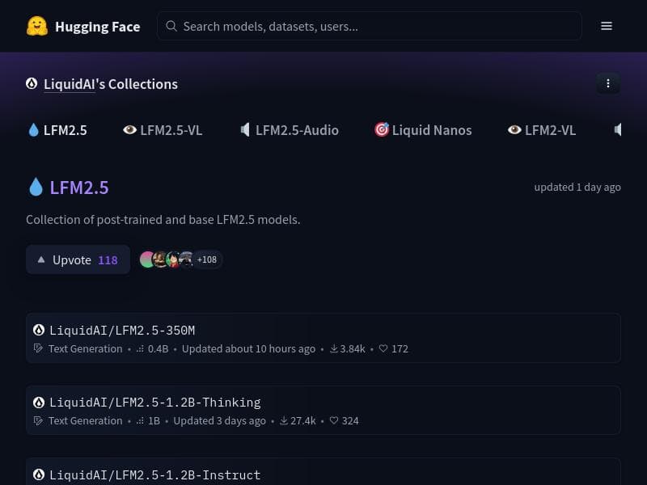This screenshot has width=647, height=485.
Task: Click Text Generation label on LFM2.5-350M card
Action: coord(86,349)
